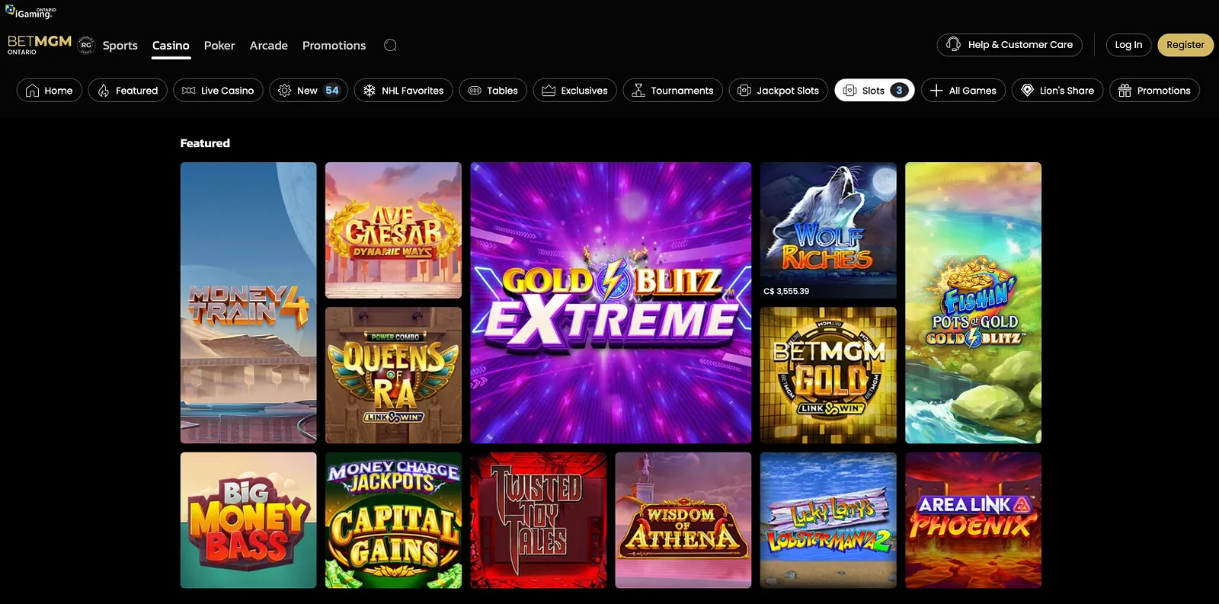Image resolution: width=1219 pixels, height=604 pixels.
Task: Launch the Gold Blitz Extreme game
Action: [x=610, y=302]
